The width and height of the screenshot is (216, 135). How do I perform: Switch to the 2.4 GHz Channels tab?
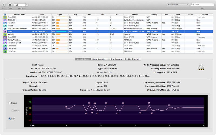pyautogui.click(x=114, y=59)
